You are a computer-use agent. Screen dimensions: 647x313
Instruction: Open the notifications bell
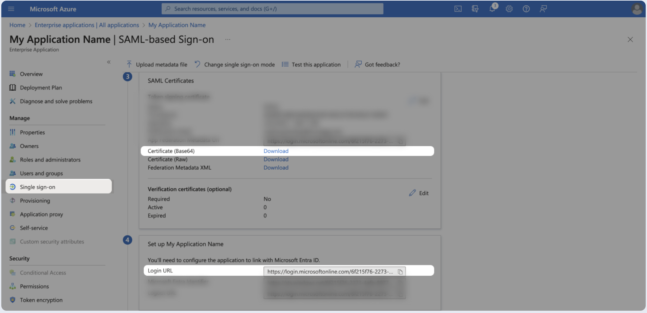pyautogui.click(x=492, y=9)
